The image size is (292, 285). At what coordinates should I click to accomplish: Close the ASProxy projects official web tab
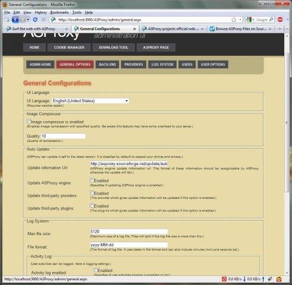[x=202, y=29]
